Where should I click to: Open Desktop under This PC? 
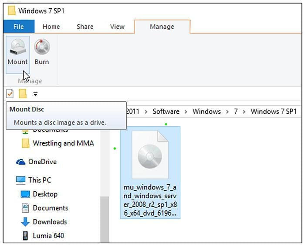coord(45,194)
